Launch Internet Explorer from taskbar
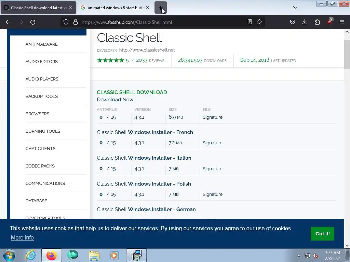Screen dimensions: 350x262 tap(30, 255)
